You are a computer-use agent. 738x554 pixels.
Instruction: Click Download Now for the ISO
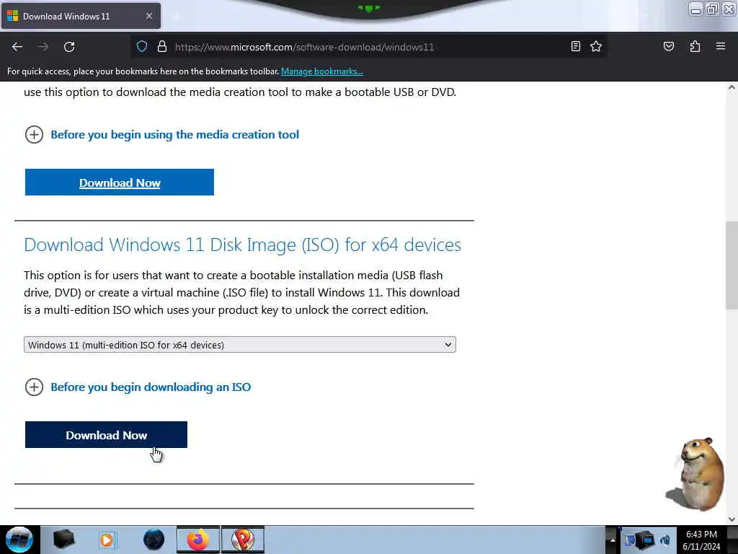107,435
